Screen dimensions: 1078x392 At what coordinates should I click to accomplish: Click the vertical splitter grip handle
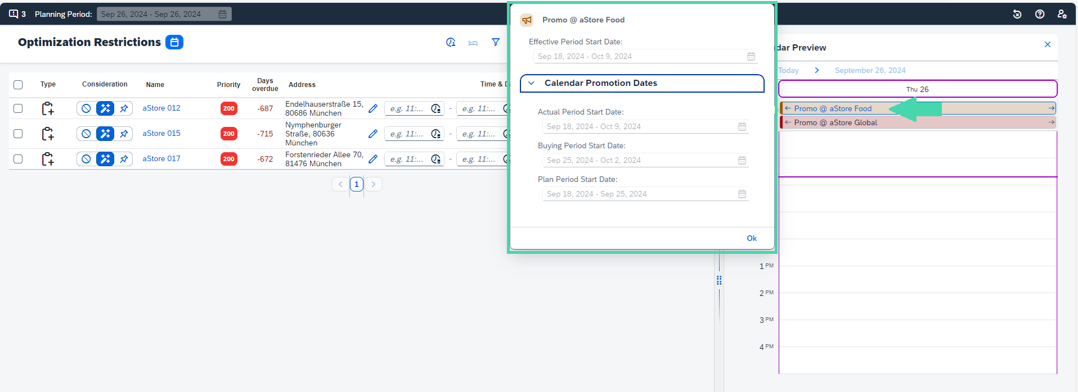(719, 280)
